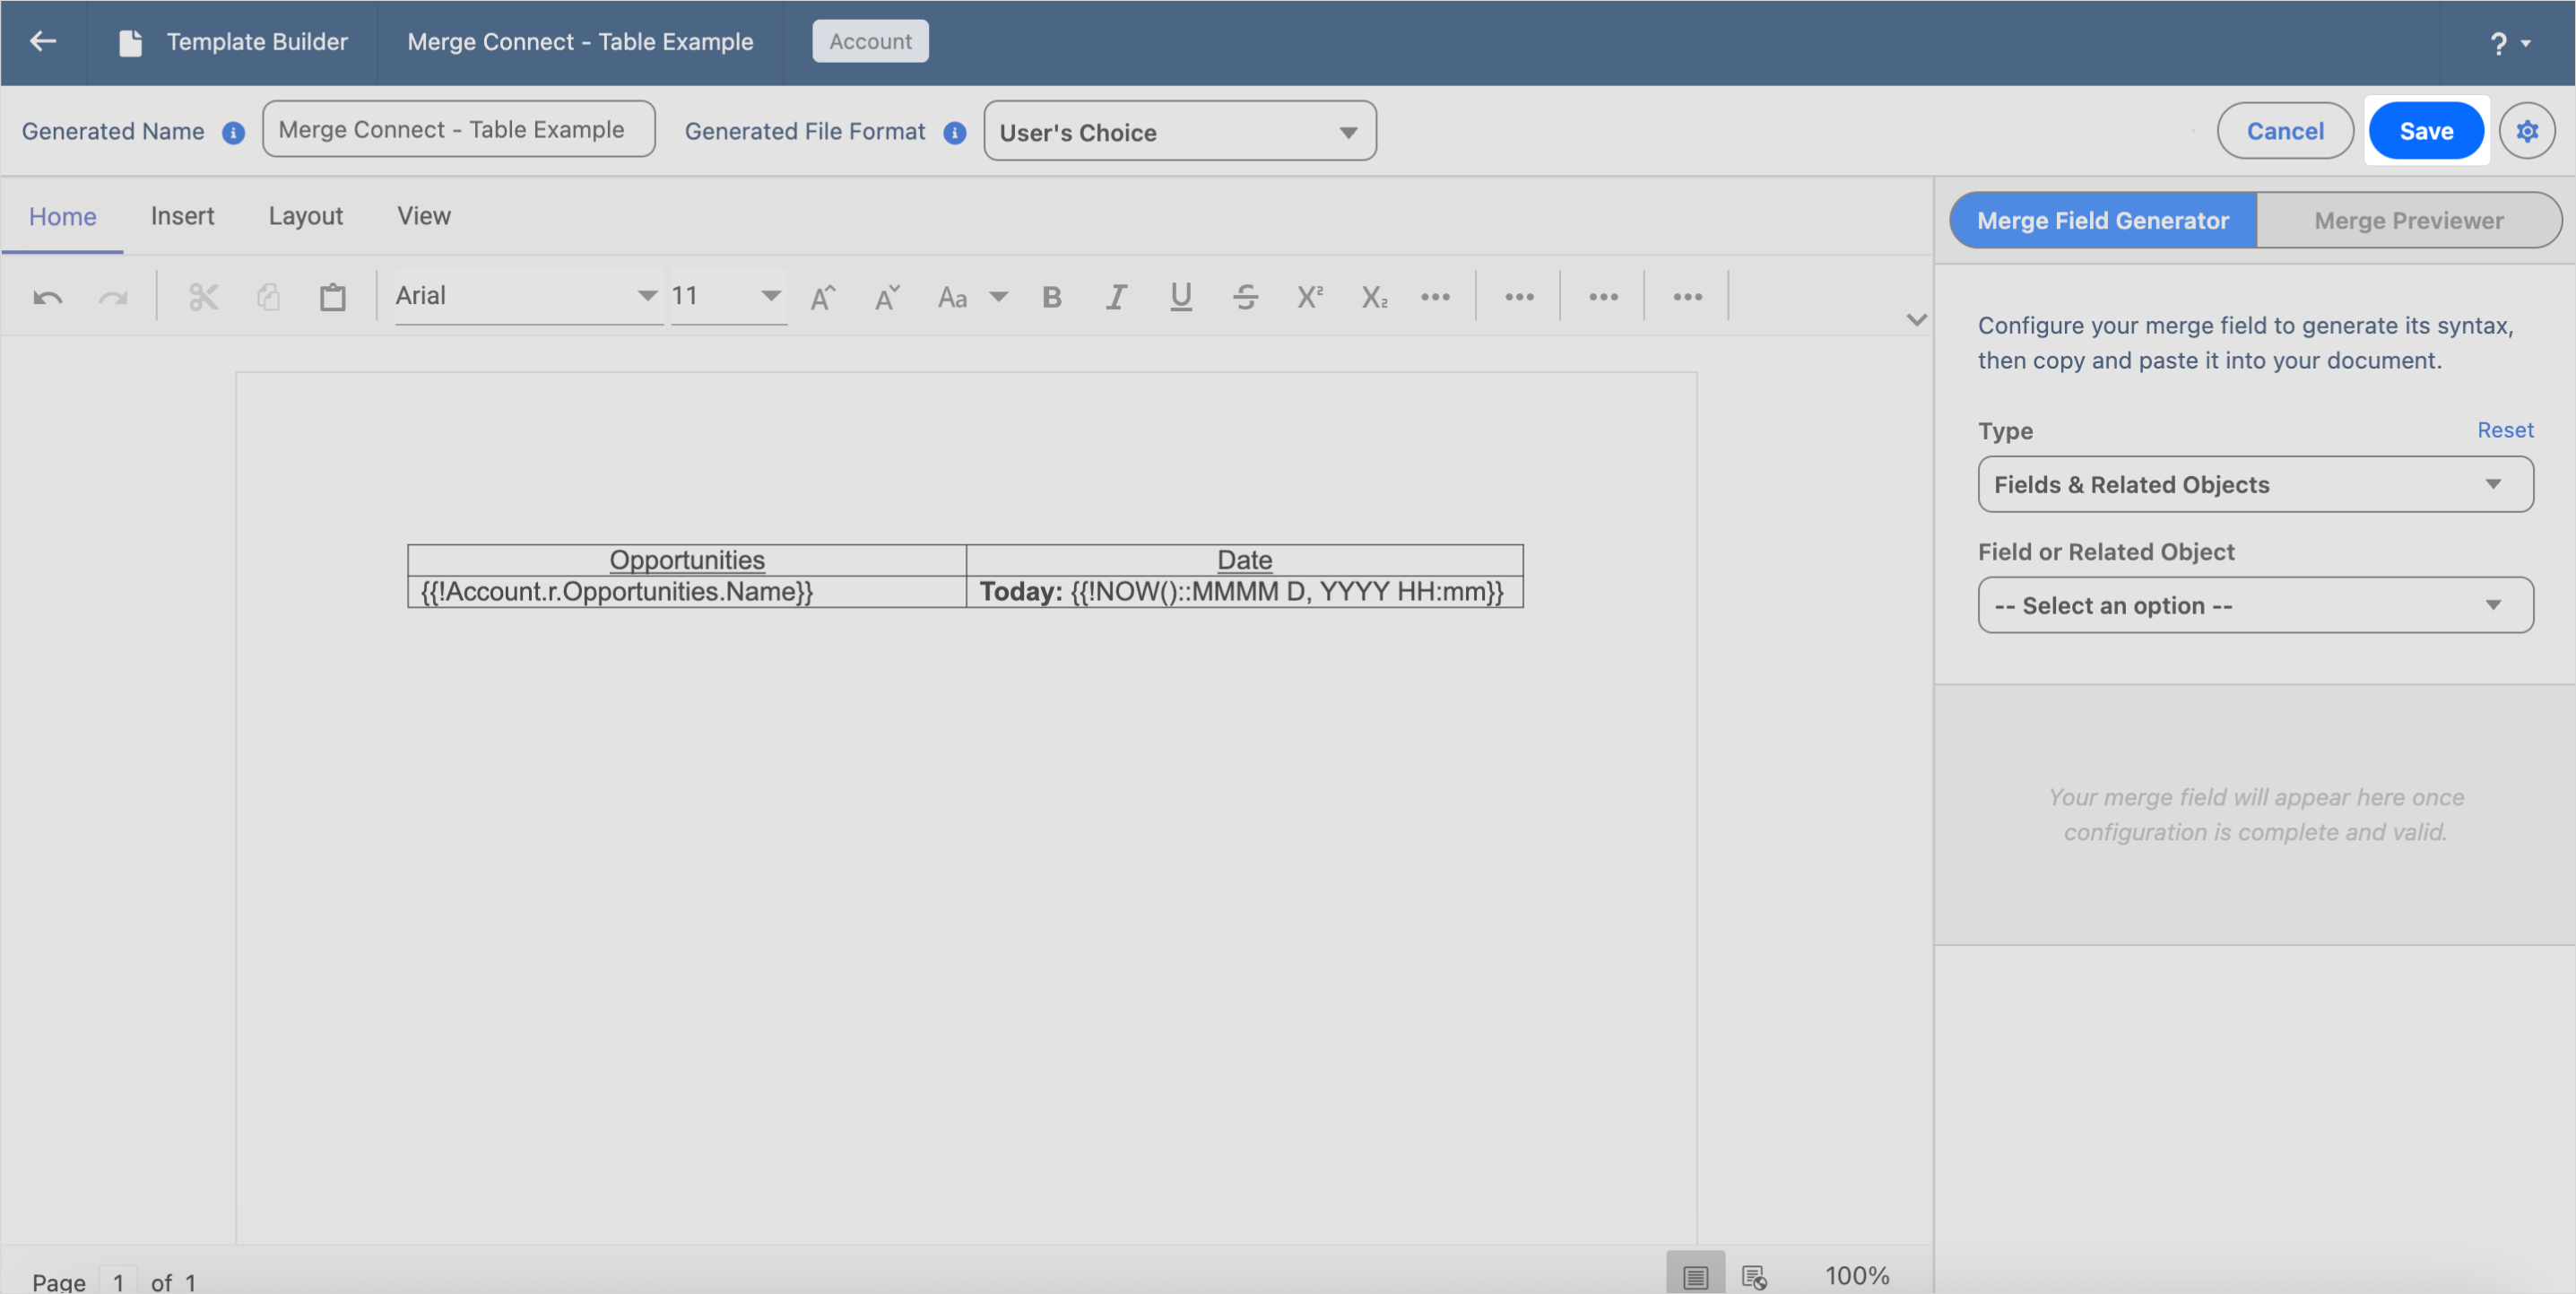Click the Undo icon

tap(48, 297)
